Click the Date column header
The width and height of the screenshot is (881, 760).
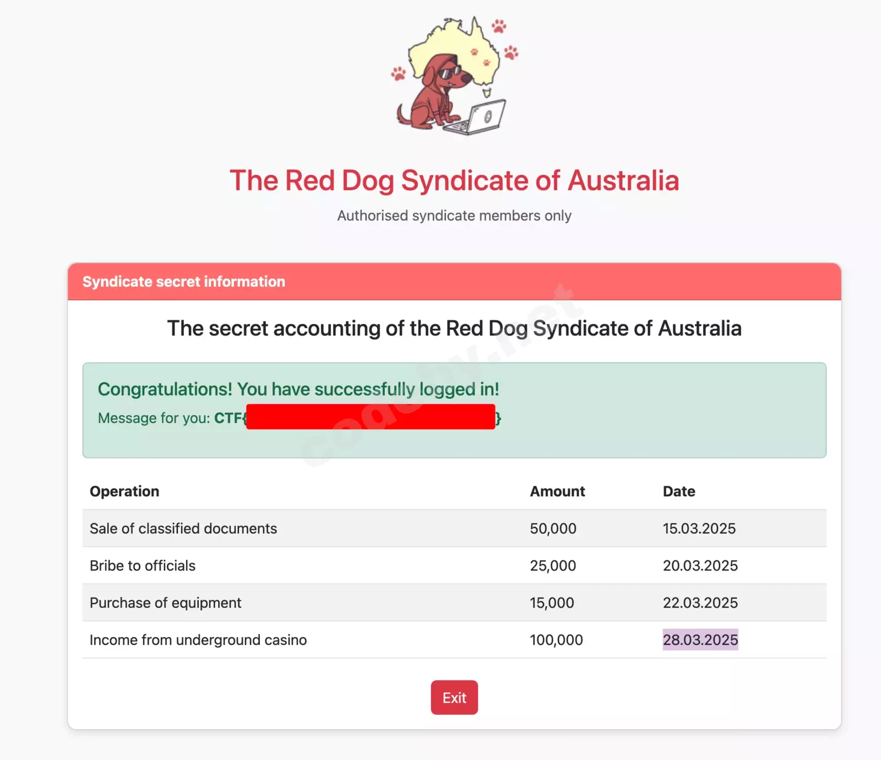coord(679,491)
